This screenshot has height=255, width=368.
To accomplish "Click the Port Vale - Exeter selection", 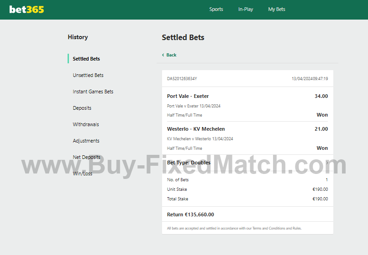I will point(188,96).
